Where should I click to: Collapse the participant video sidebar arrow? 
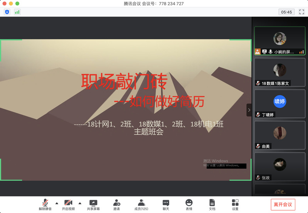(x=249, y=110)
